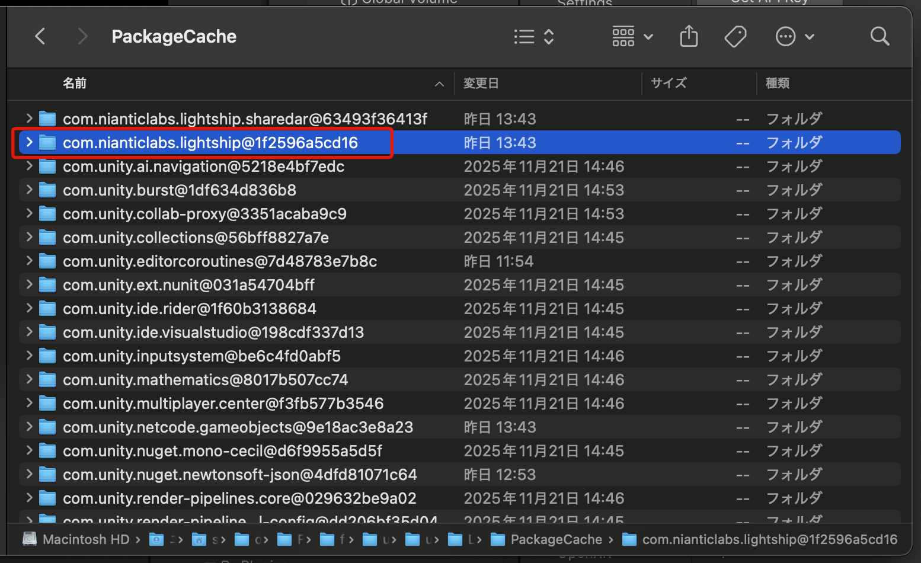921x563 pixels.
Task: Open the search icon
Action: click(880, 36)
